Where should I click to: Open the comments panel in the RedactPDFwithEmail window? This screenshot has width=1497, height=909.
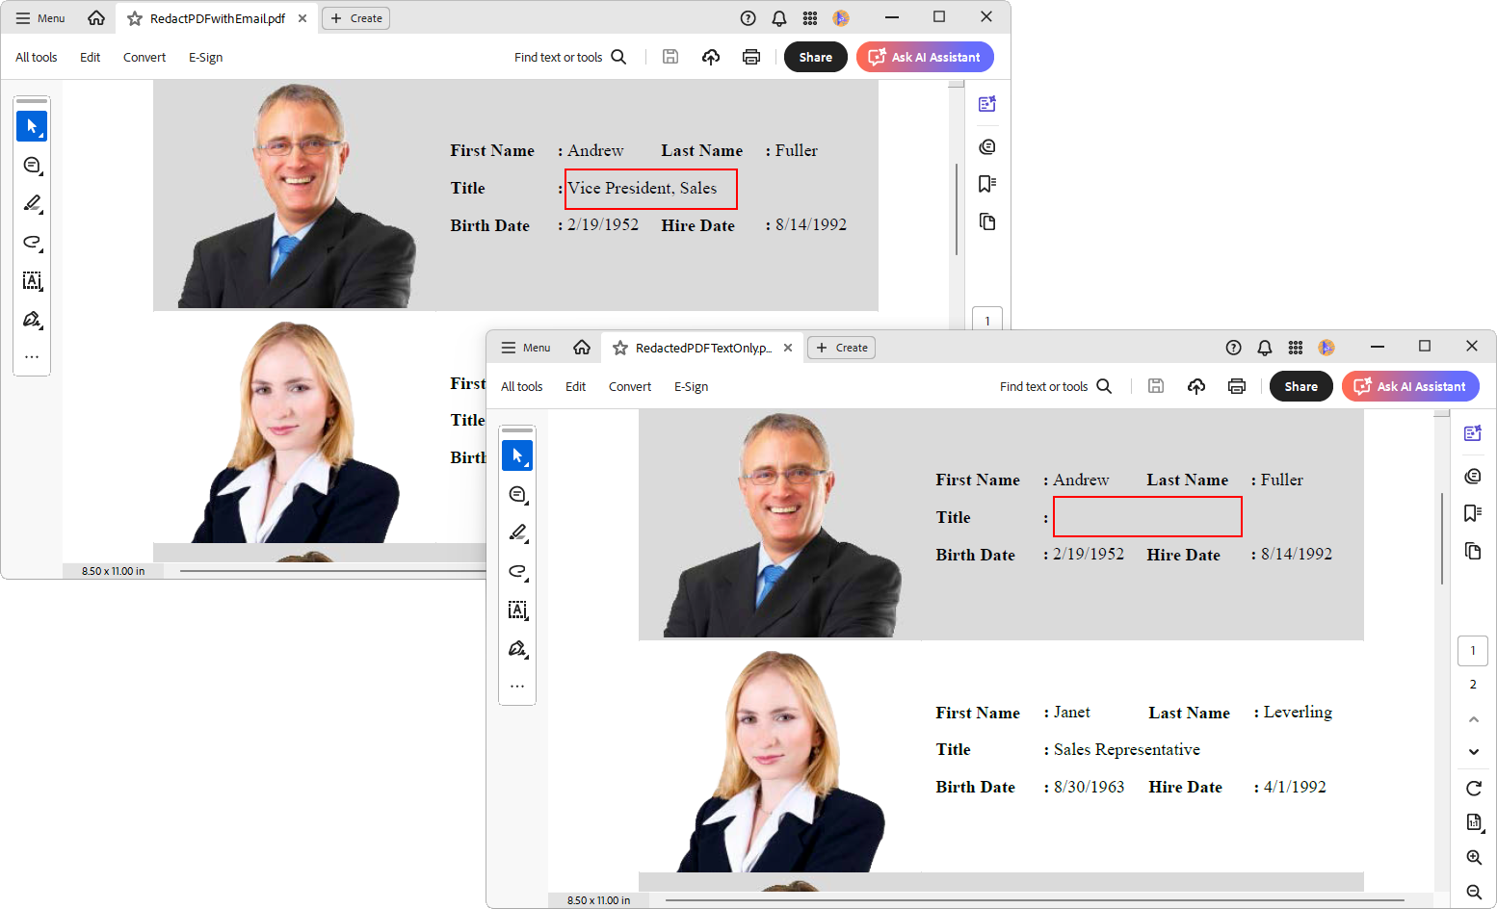click(986, 147)
